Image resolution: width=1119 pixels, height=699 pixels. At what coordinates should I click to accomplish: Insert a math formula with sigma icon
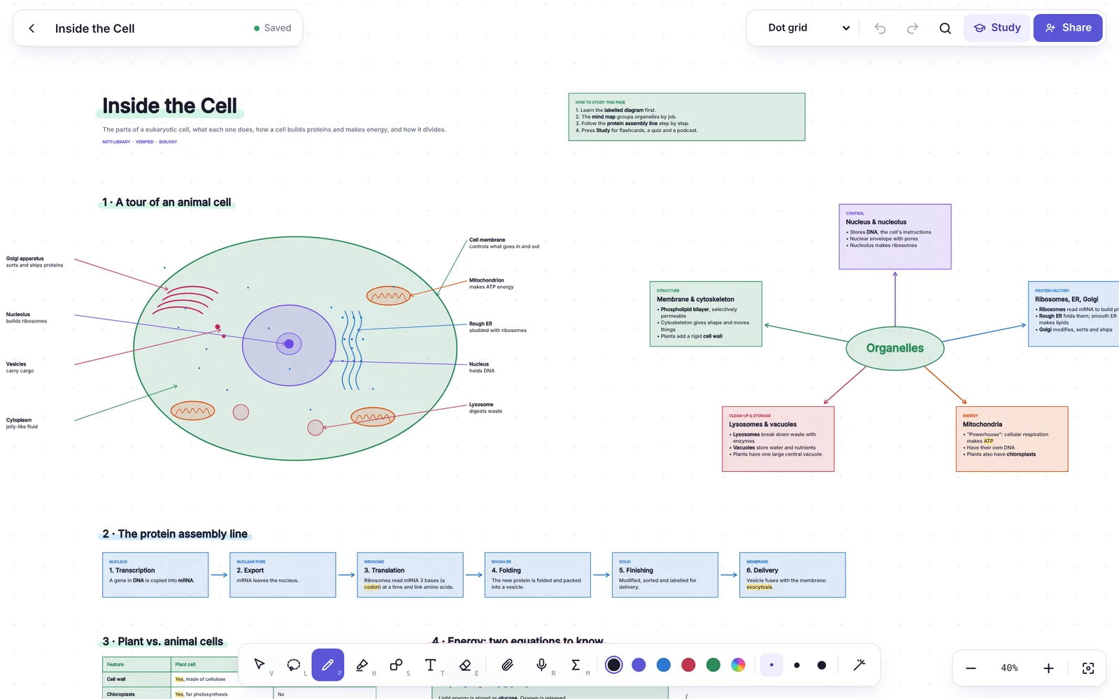point(576,665)
